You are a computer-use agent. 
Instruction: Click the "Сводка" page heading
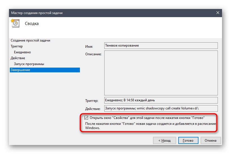click(32, 24)
